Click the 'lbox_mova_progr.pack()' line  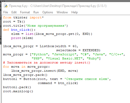tap(25, 75)
